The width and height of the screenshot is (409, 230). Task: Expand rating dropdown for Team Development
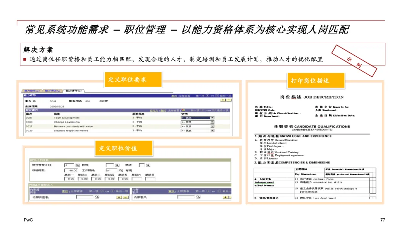point(212,118)
